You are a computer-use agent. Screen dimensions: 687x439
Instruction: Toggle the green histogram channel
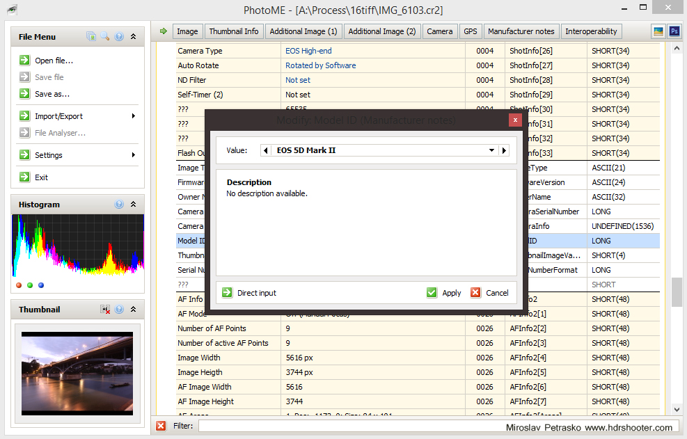[30, 285]
